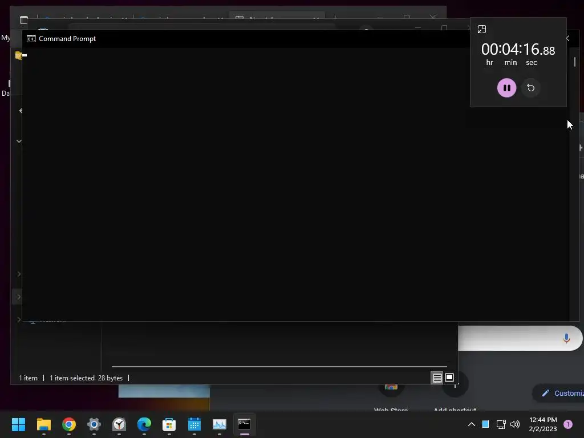584x438 pixels.
Task: Click the Command Prompt title bar icon
Action: [31, 39]
